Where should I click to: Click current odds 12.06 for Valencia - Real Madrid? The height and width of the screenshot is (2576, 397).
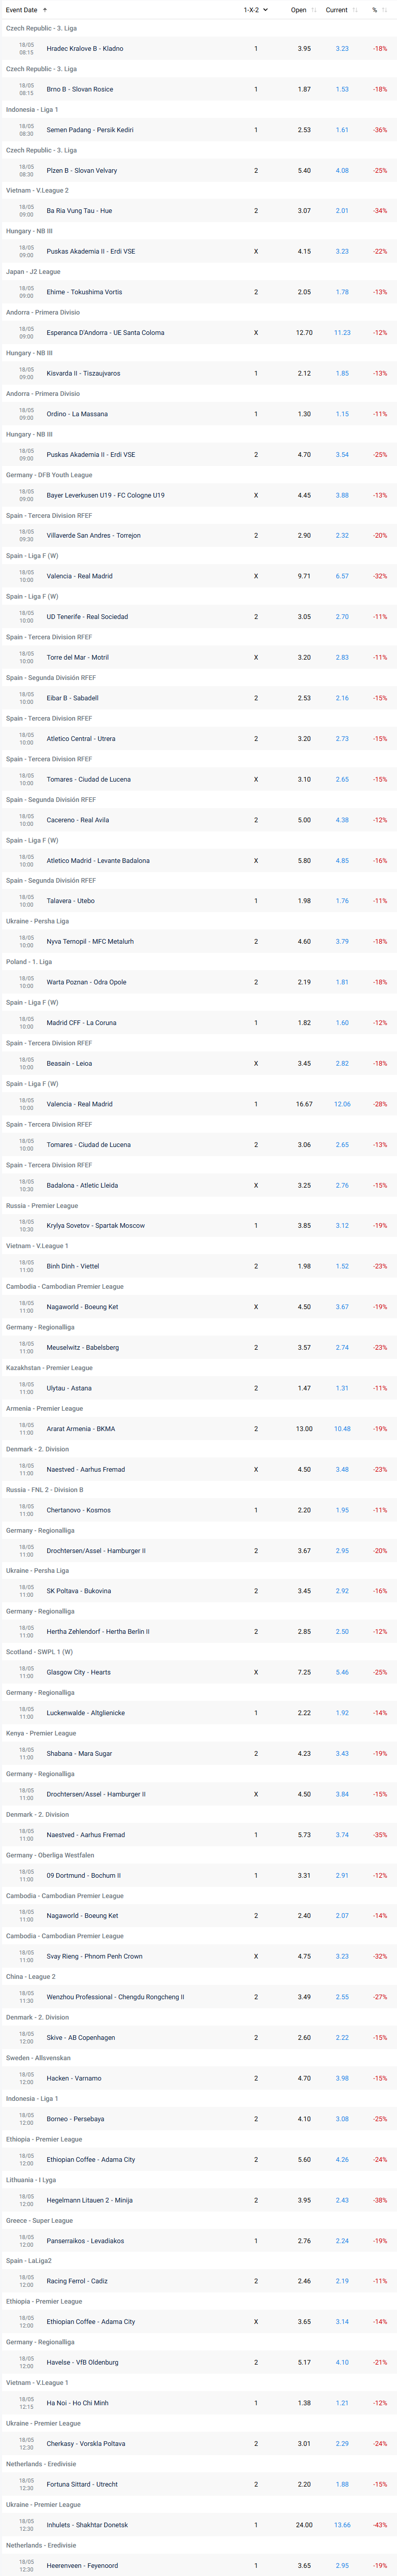pyautogui.click(x=342, y=1104)
